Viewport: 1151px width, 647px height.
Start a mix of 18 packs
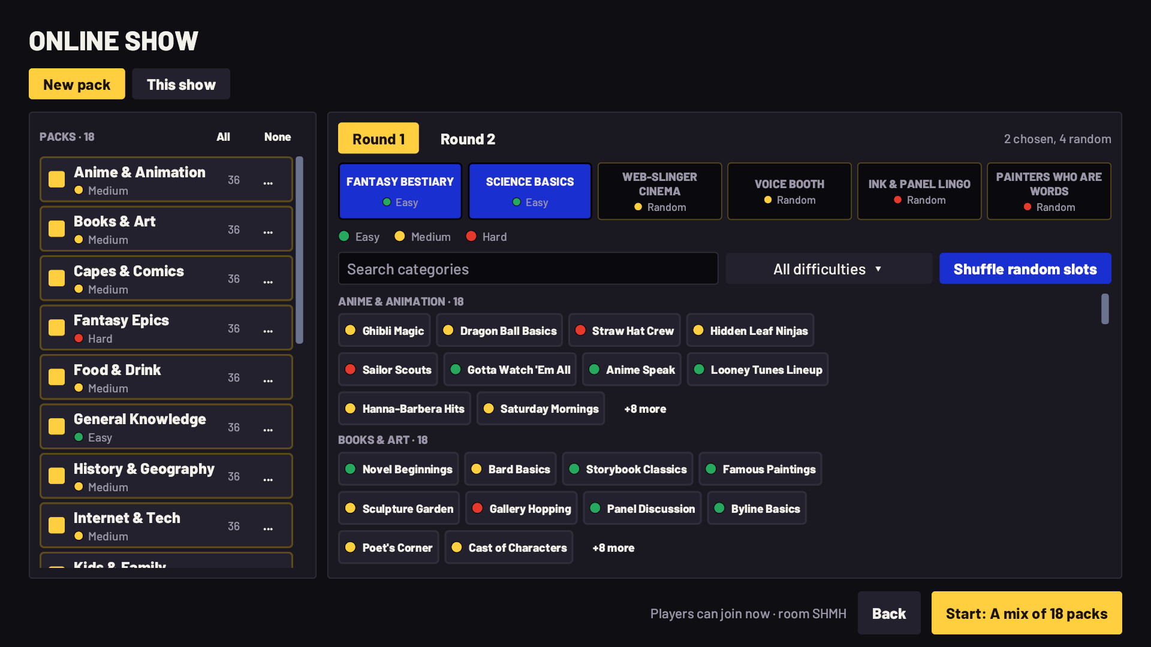coord(1026,613)
